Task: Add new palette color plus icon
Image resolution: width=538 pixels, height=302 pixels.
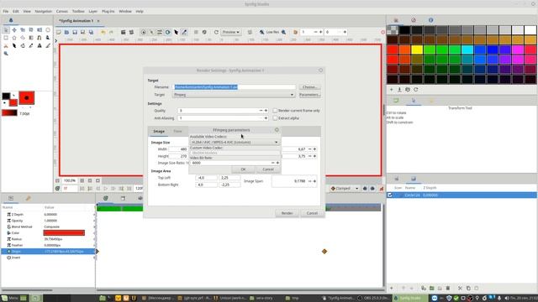Action: 392,90
